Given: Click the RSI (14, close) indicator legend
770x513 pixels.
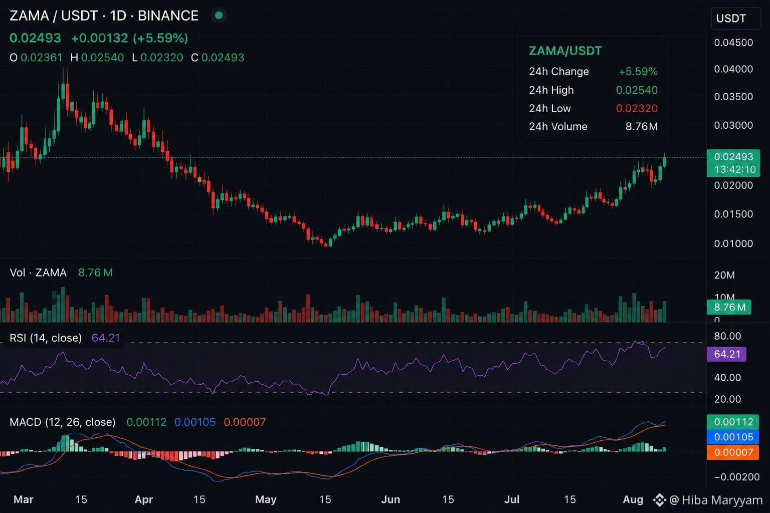Looking at the screenshot, I should coord(46,338).
